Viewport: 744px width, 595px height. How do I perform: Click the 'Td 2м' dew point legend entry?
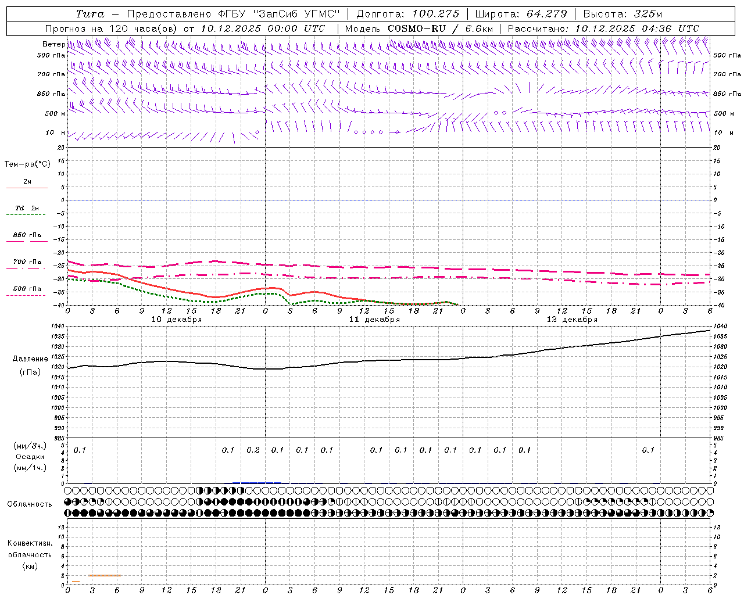pos(26,210)
